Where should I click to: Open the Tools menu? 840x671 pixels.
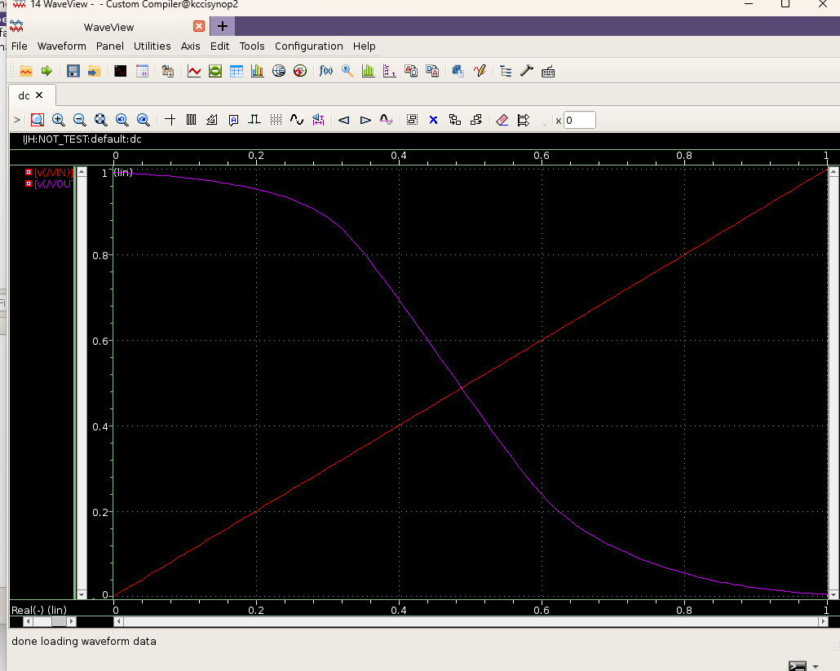(252, 46)
